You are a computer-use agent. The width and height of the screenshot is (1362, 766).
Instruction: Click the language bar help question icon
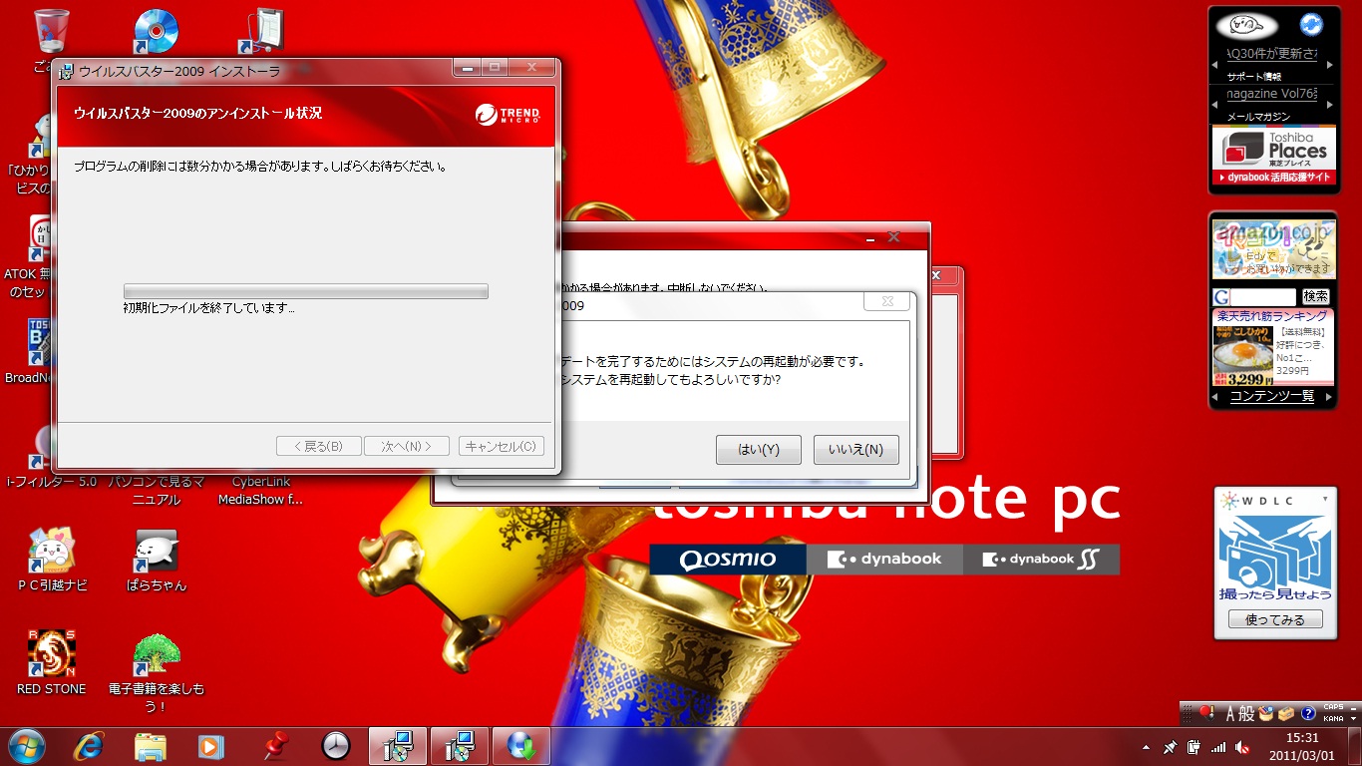(1308, 714)
